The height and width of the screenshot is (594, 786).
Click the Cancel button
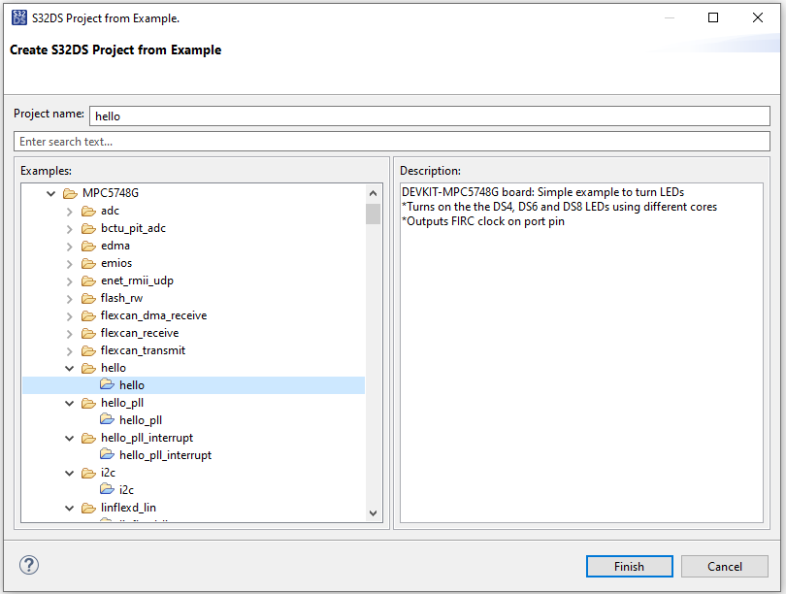tap(724, 567)
